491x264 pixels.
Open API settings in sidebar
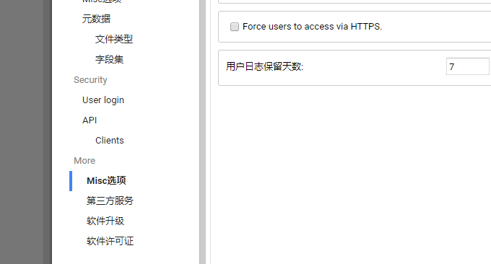pos(90,120)
